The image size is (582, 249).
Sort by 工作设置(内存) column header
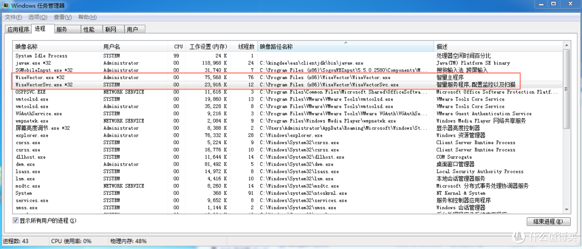click(x=207, y=47)
